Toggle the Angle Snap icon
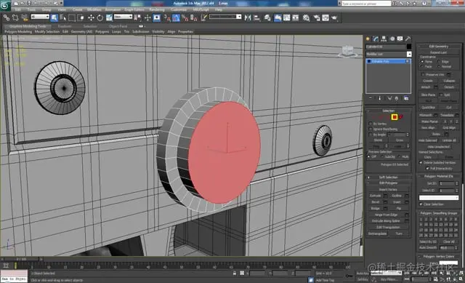The image size is (465, 283). (176, 17)
